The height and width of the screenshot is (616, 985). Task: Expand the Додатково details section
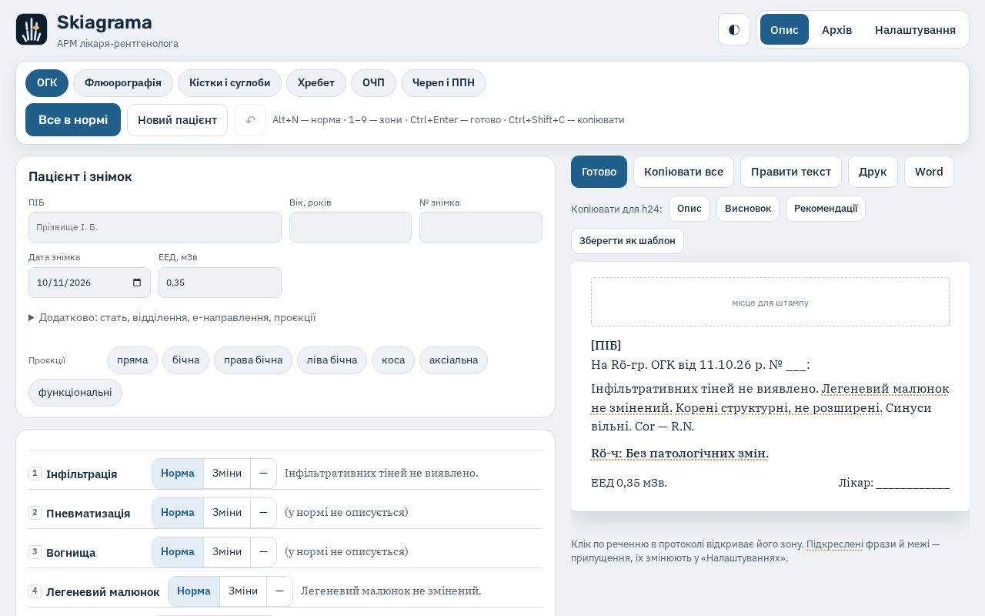point(172,317)
